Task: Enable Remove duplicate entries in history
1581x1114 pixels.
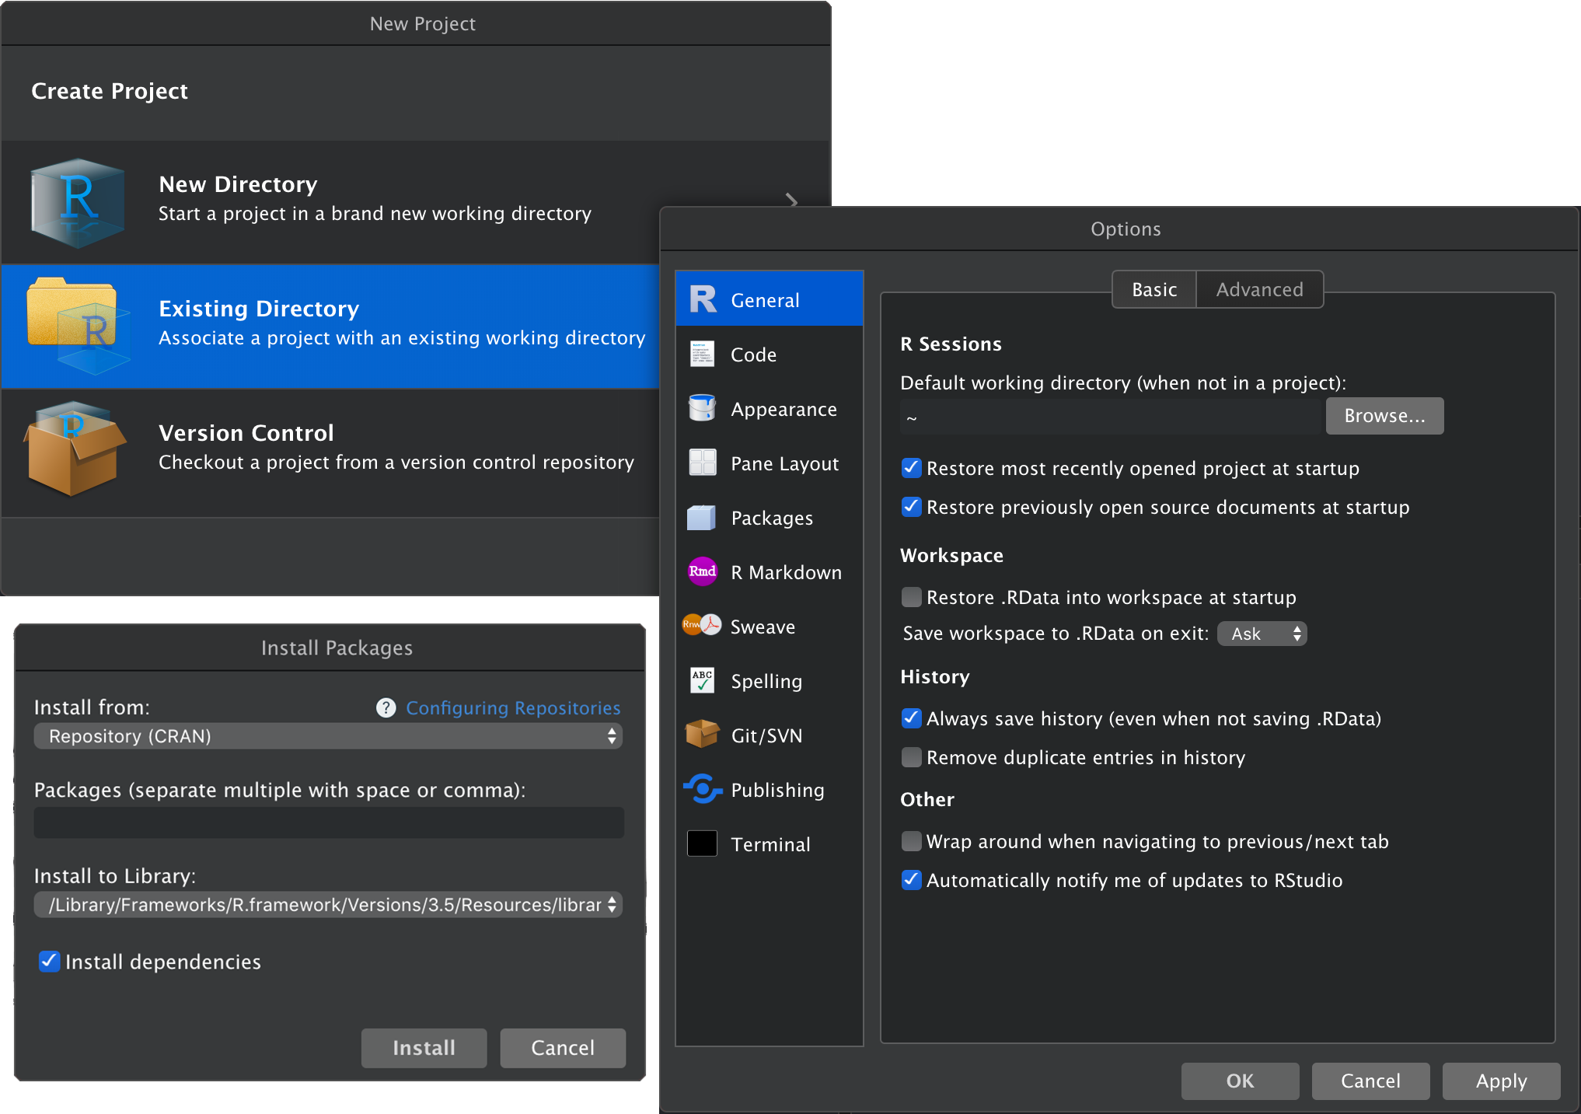Action: tap(912, 757)
